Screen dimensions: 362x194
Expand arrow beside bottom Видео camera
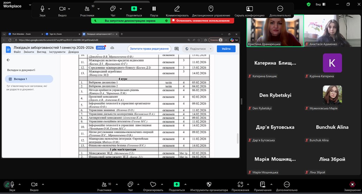point(43,184)
